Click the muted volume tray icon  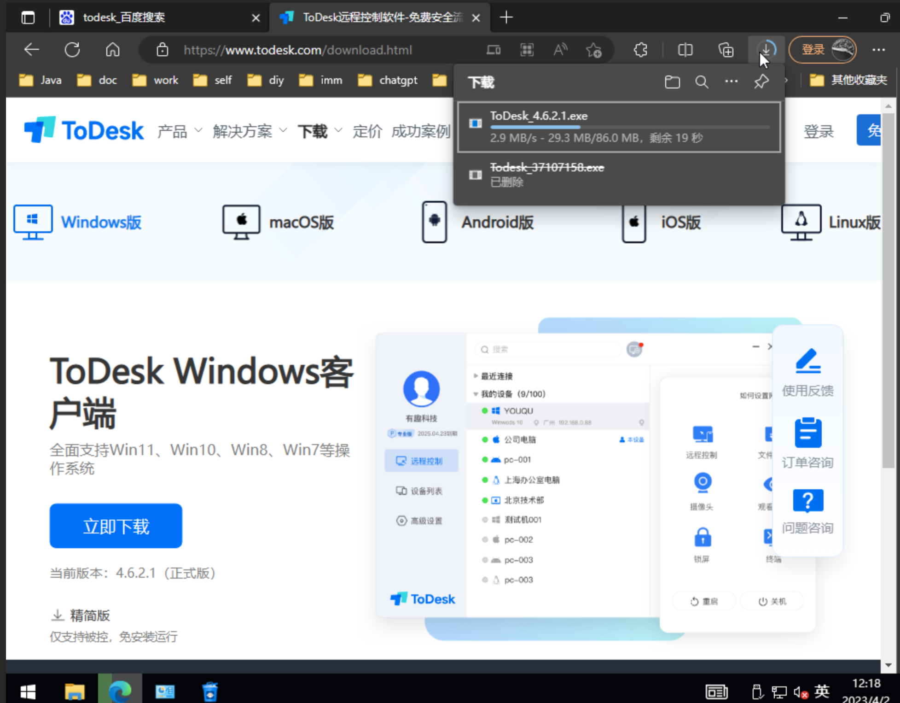(801, 692)
